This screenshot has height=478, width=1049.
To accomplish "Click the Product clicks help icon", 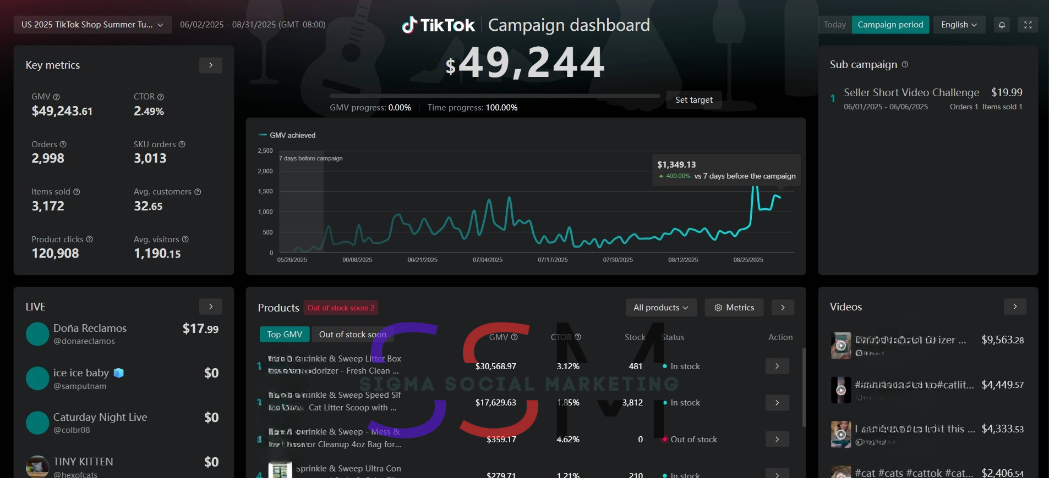I will (x=90, y=239).
